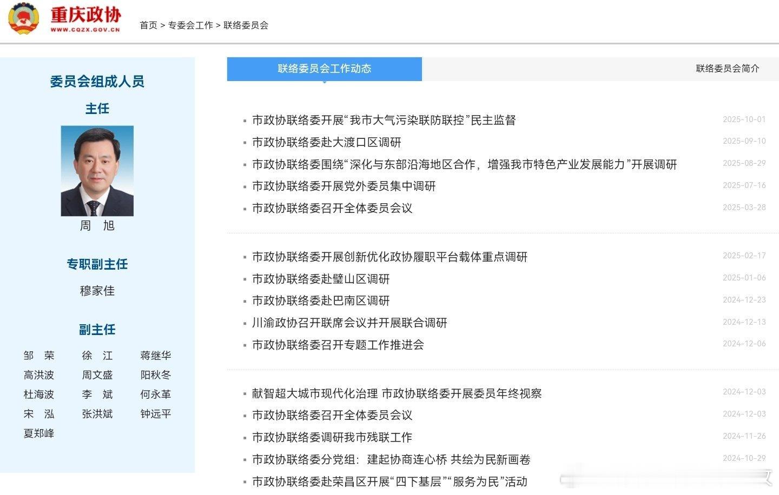Image resolution: width=779 pixels, height=495 pixels.
Task: Open article on 创新优化政协履职平台载体重点调研
Action: (390, 257)
